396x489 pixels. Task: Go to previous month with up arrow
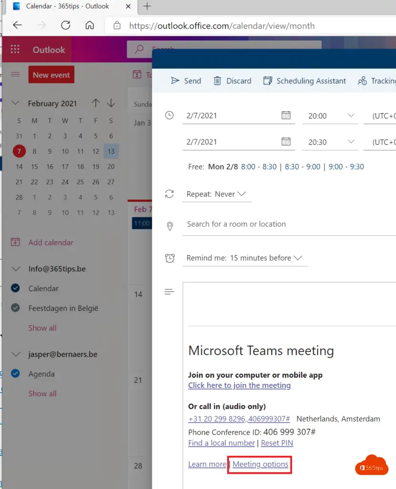click(x=95, y=103)
